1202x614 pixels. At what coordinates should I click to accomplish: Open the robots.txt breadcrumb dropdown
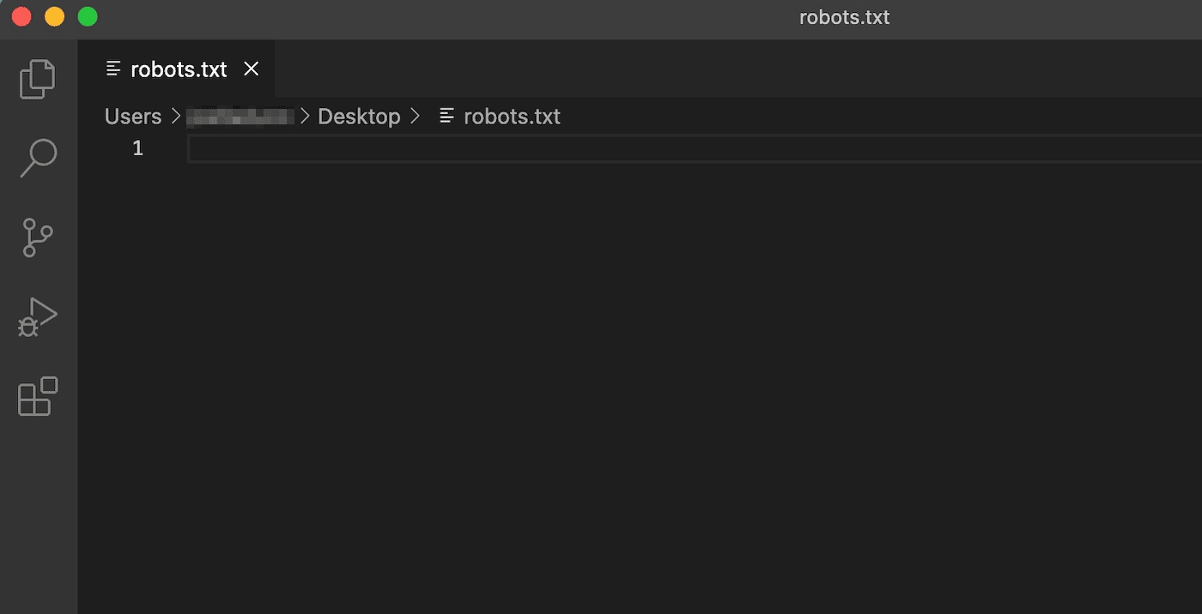click(x=512, y=115)
